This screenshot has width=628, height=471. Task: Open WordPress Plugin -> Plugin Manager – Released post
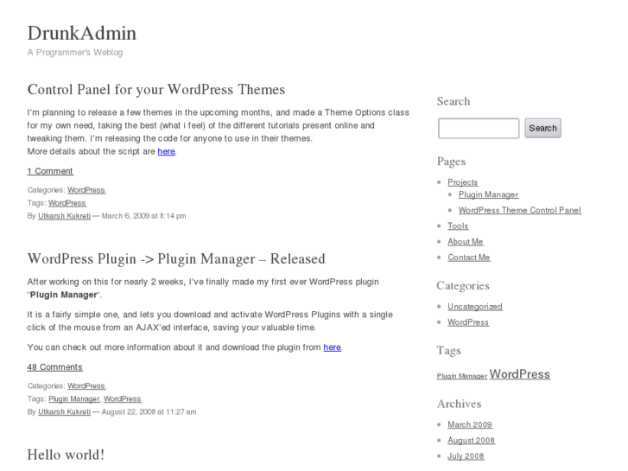pos(176,259)
